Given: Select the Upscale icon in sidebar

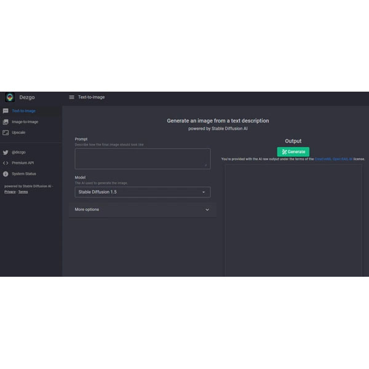Looking at the screenshot, I should click(6, 132).
